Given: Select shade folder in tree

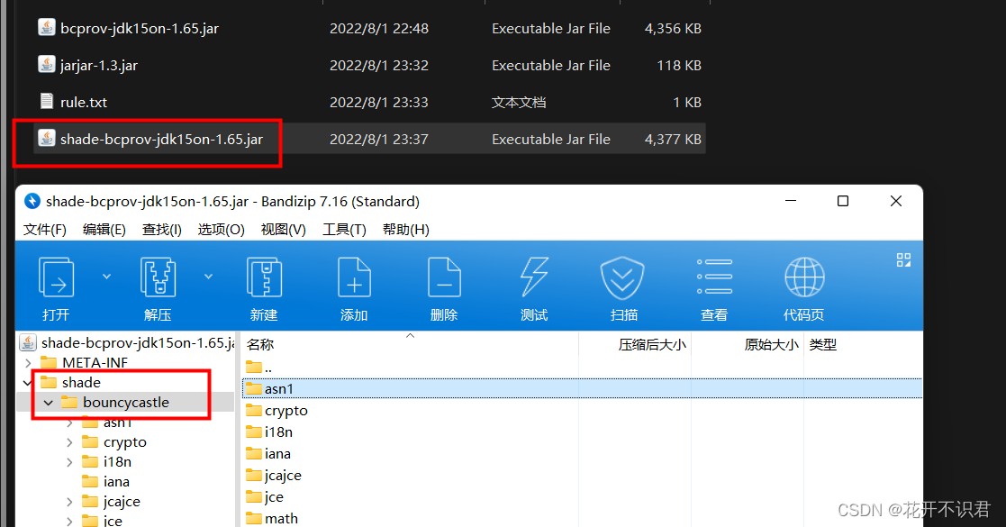Looking at the screenshot, I should coord(70,383).
